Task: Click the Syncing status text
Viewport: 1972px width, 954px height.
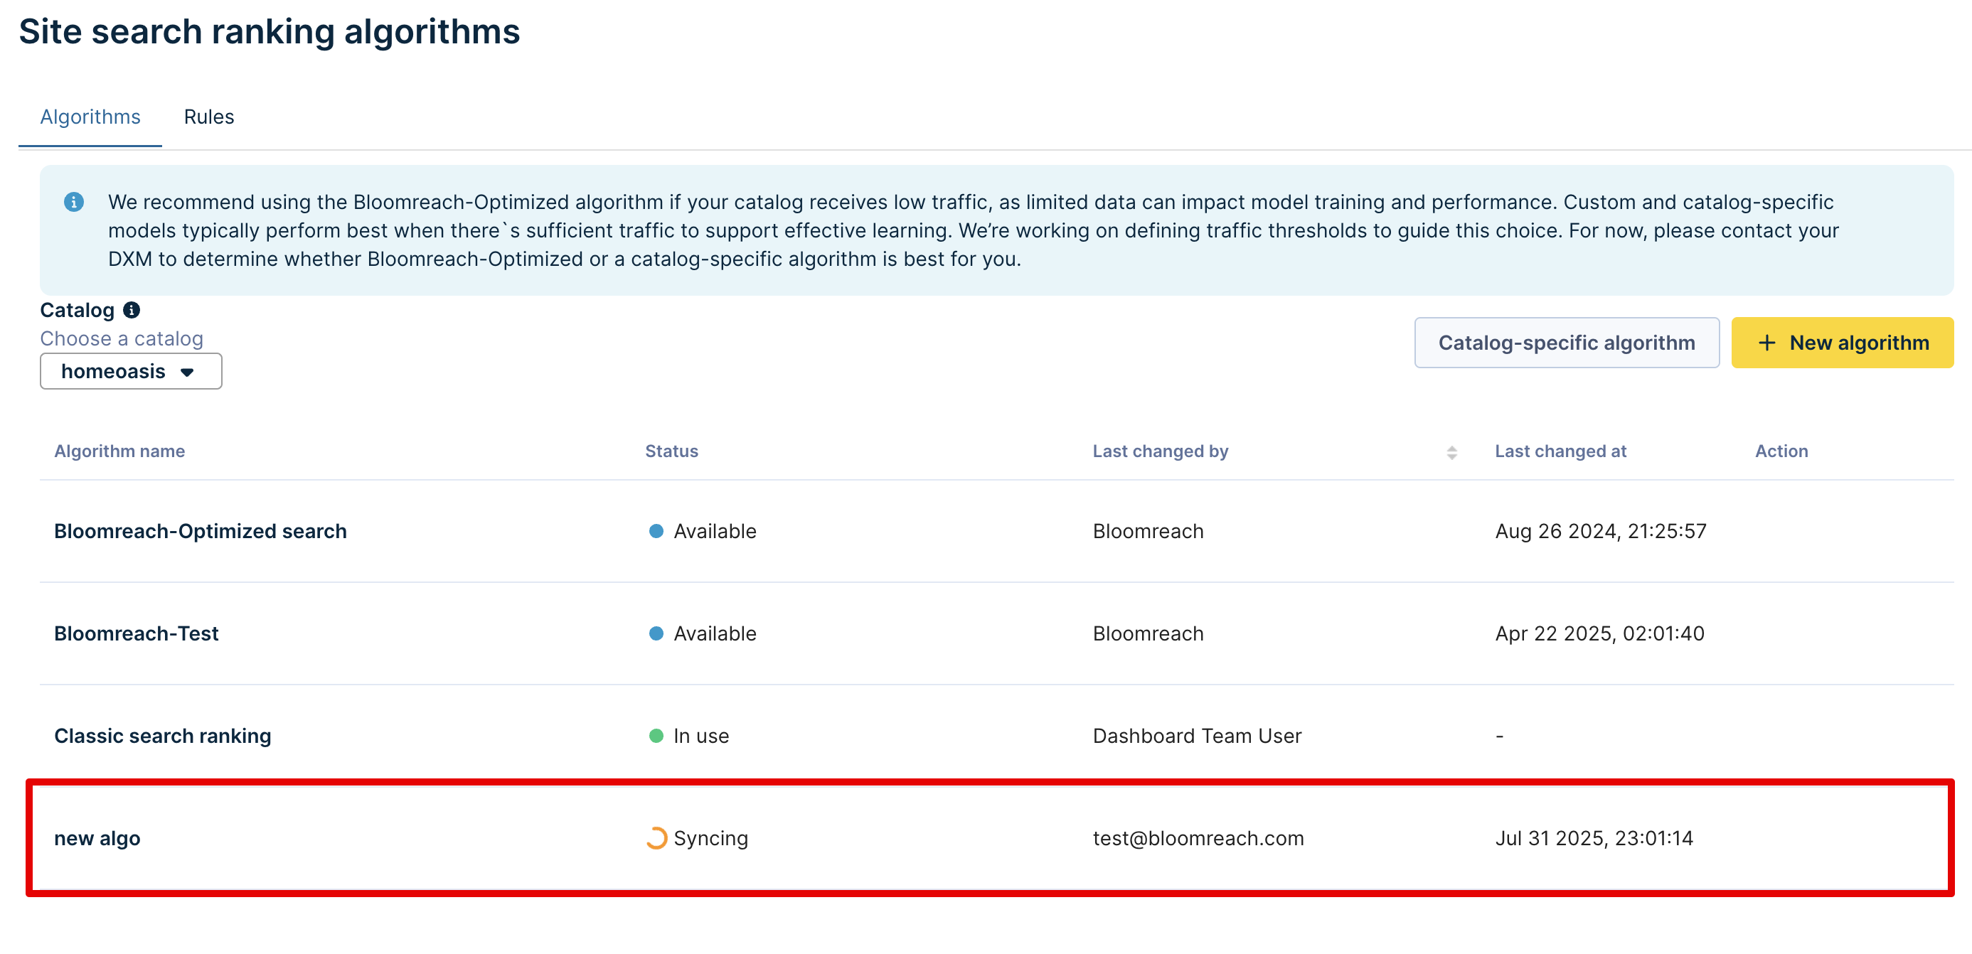Action: pyautogui.click(x=710, y=838)
